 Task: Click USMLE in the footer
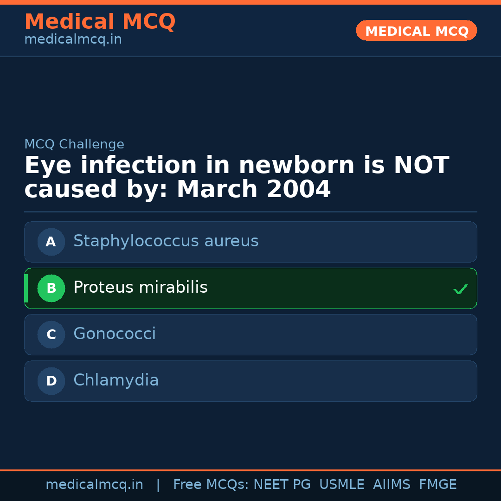pos(341,485)
